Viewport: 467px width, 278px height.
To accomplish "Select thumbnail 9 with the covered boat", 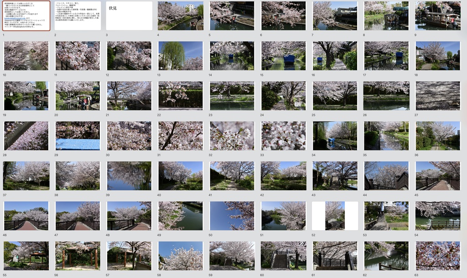I will 438,15.
